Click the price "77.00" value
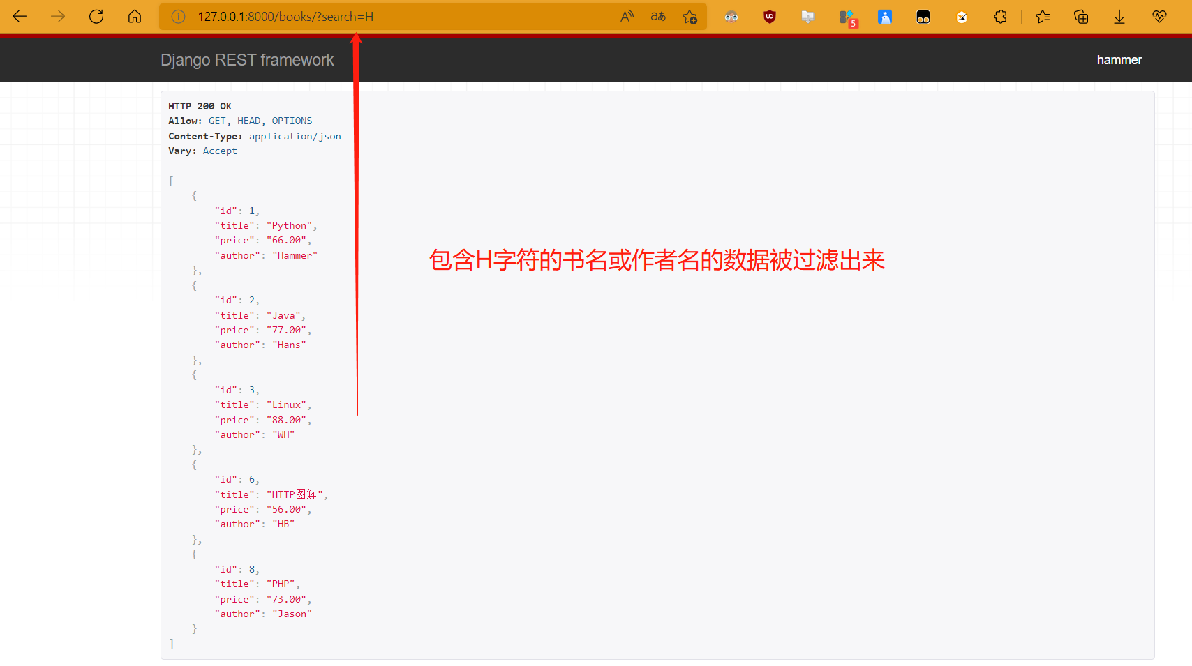1192x666 pixels. click(287, 330)
